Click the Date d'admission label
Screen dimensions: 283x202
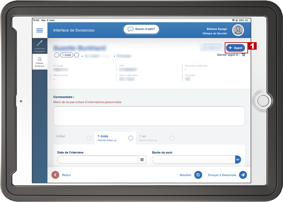[x=128, y=75]
